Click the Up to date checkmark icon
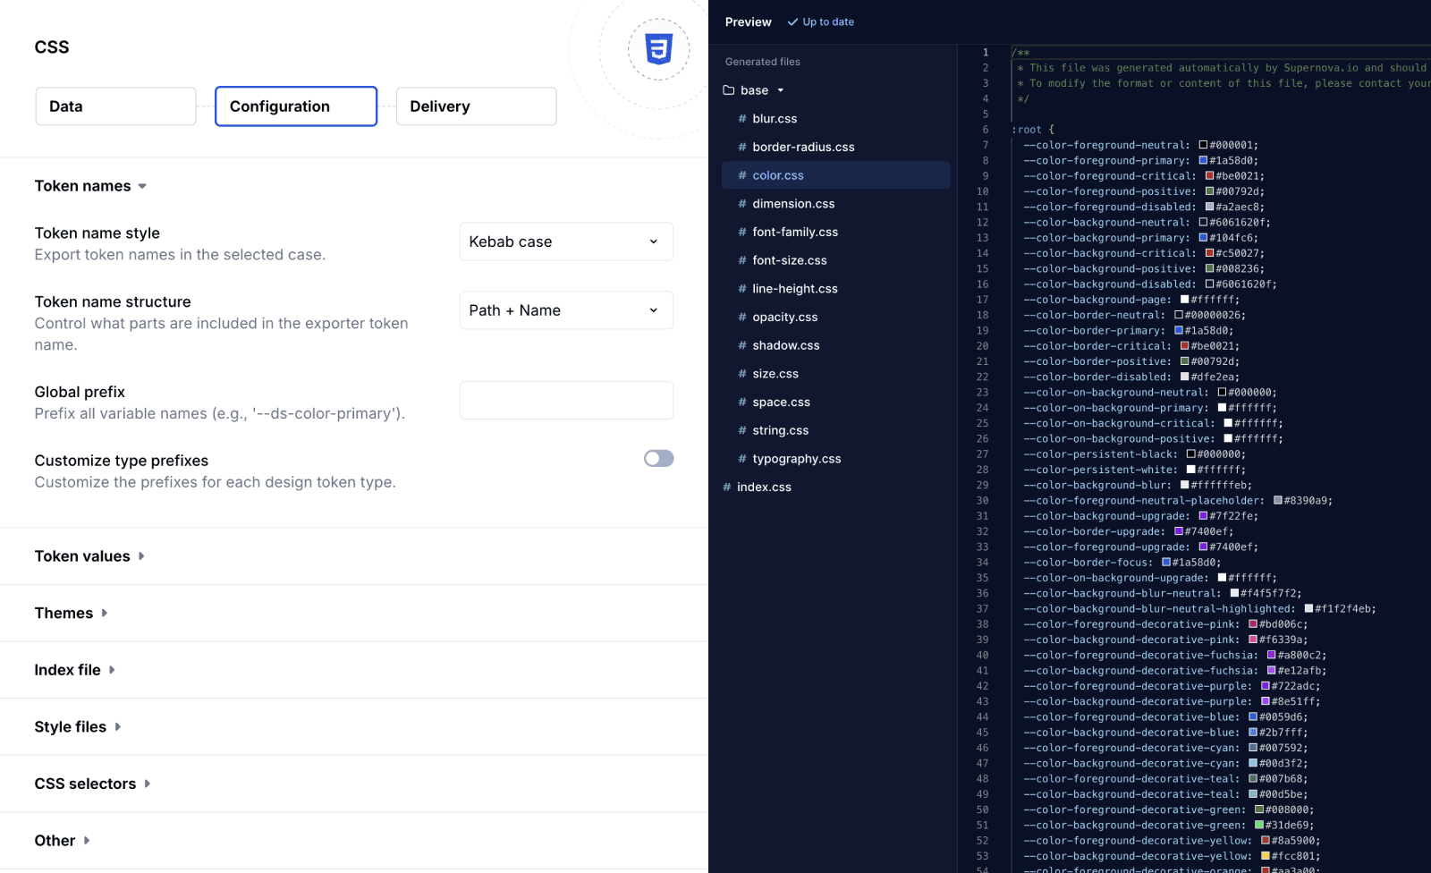The image size is (1431, 873). pos(792,22)
